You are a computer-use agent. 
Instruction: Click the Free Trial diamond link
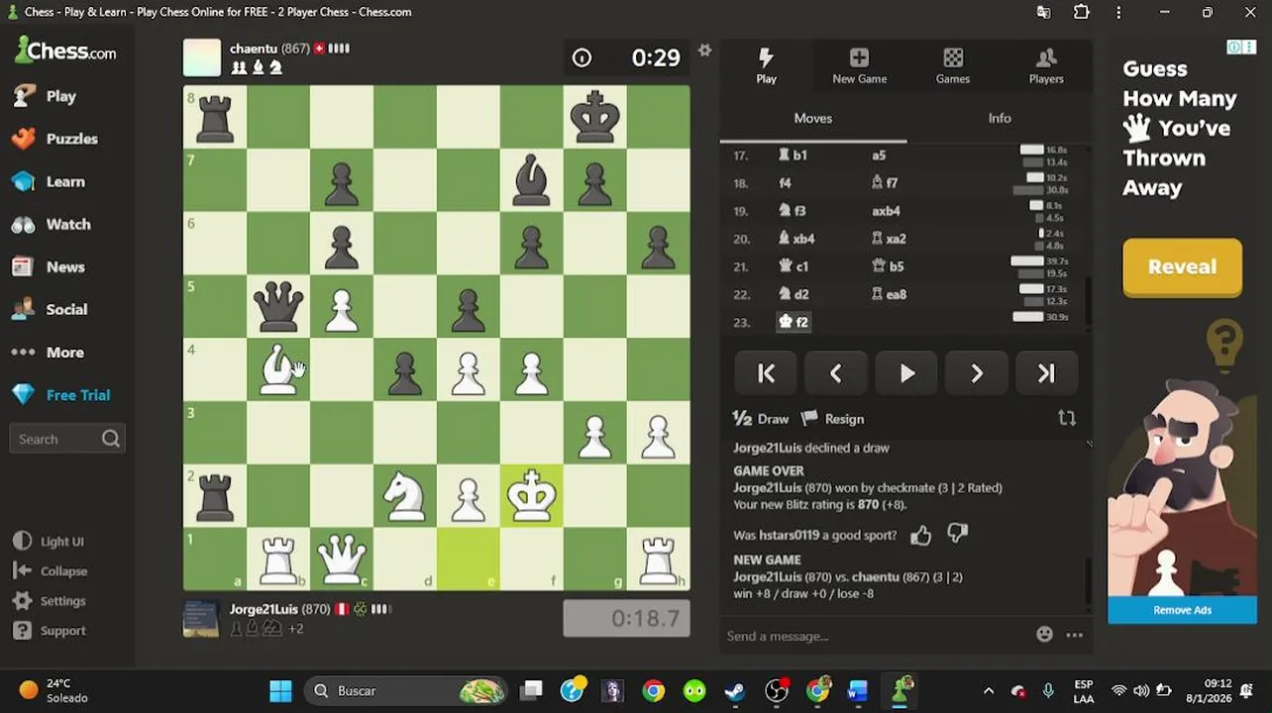pyautogui.click(x=61, y=394)
